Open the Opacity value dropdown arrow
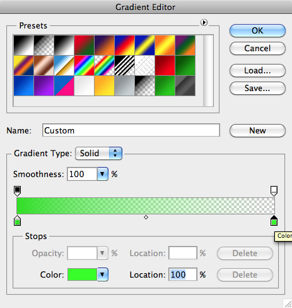 [x=103, y=253]
